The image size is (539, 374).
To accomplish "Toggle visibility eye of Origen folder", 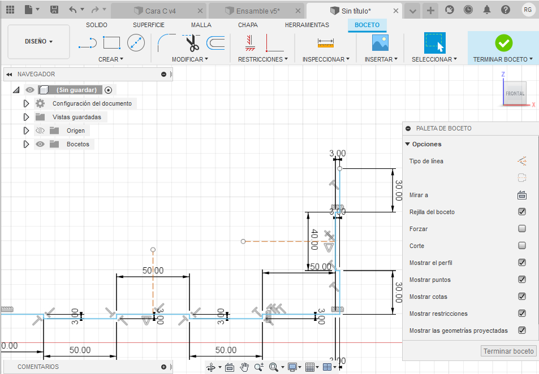I will pos(40,131).
